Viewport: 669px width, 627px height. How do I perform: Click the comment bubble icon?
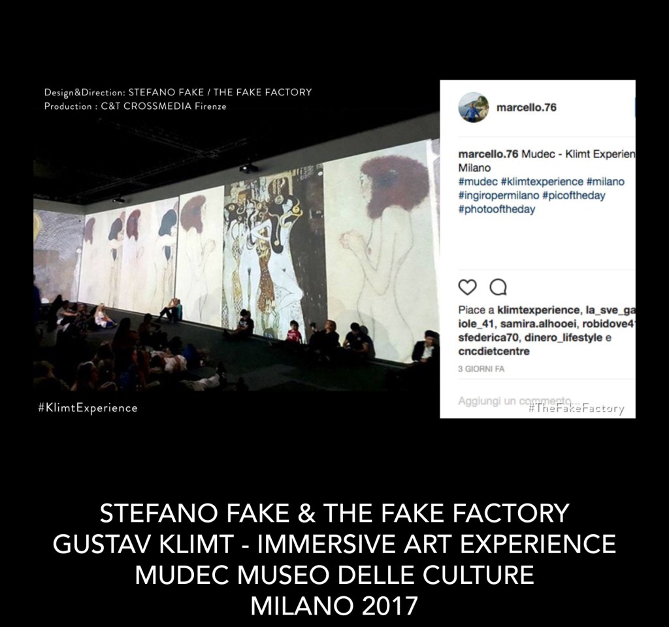(x=498, y=287)
